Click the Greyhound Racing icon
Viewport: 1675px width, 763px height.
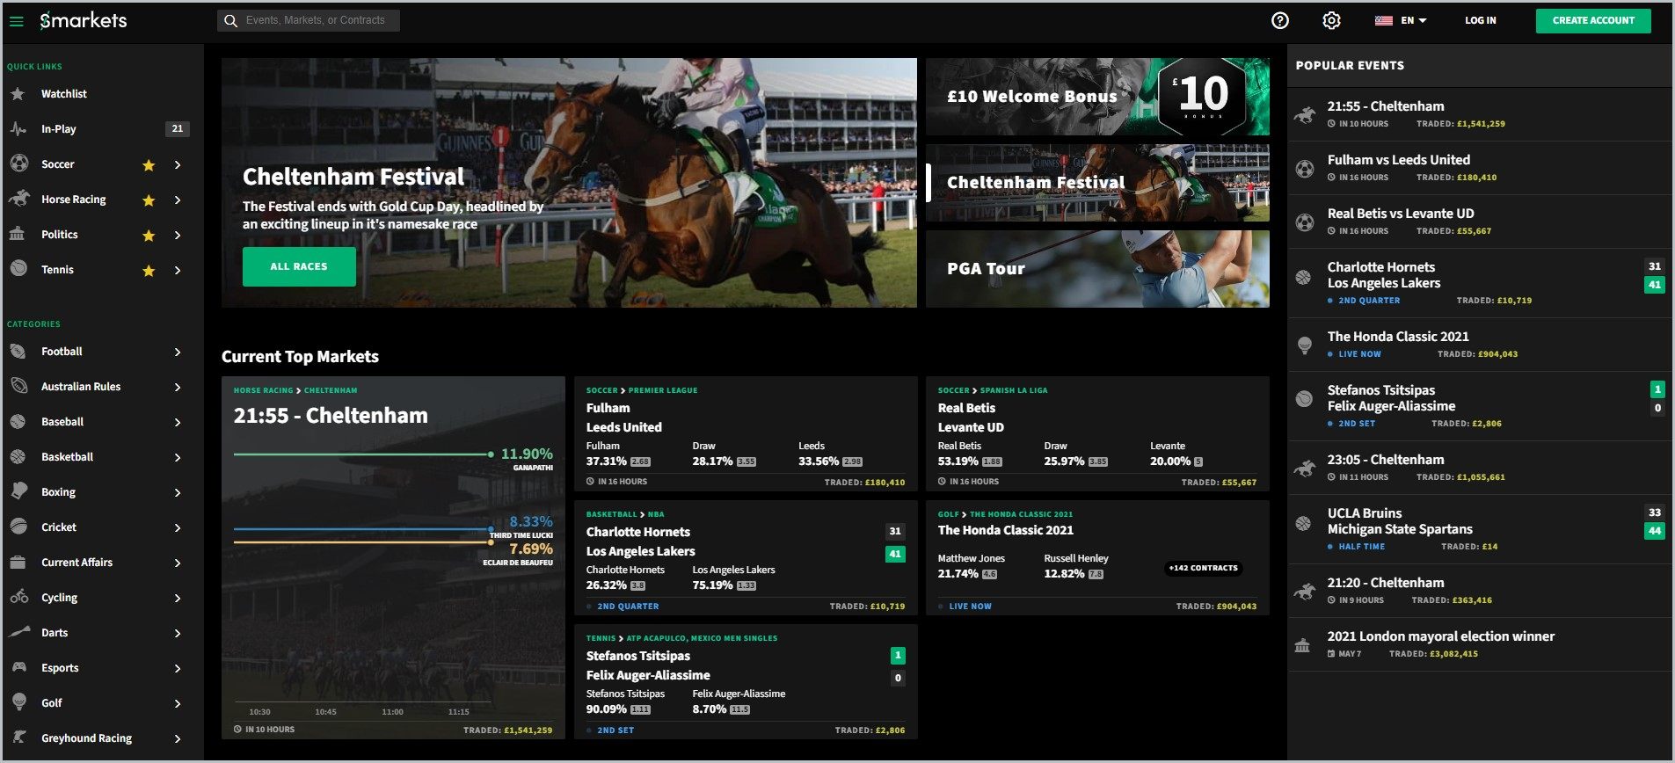pyautogui.click(x=19, y=738)
